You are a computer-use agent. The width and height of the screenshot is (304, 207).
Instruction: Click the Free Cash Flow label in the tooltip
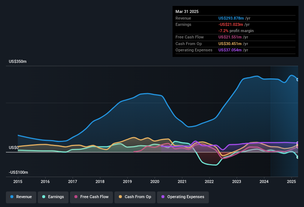pos(190,37)
